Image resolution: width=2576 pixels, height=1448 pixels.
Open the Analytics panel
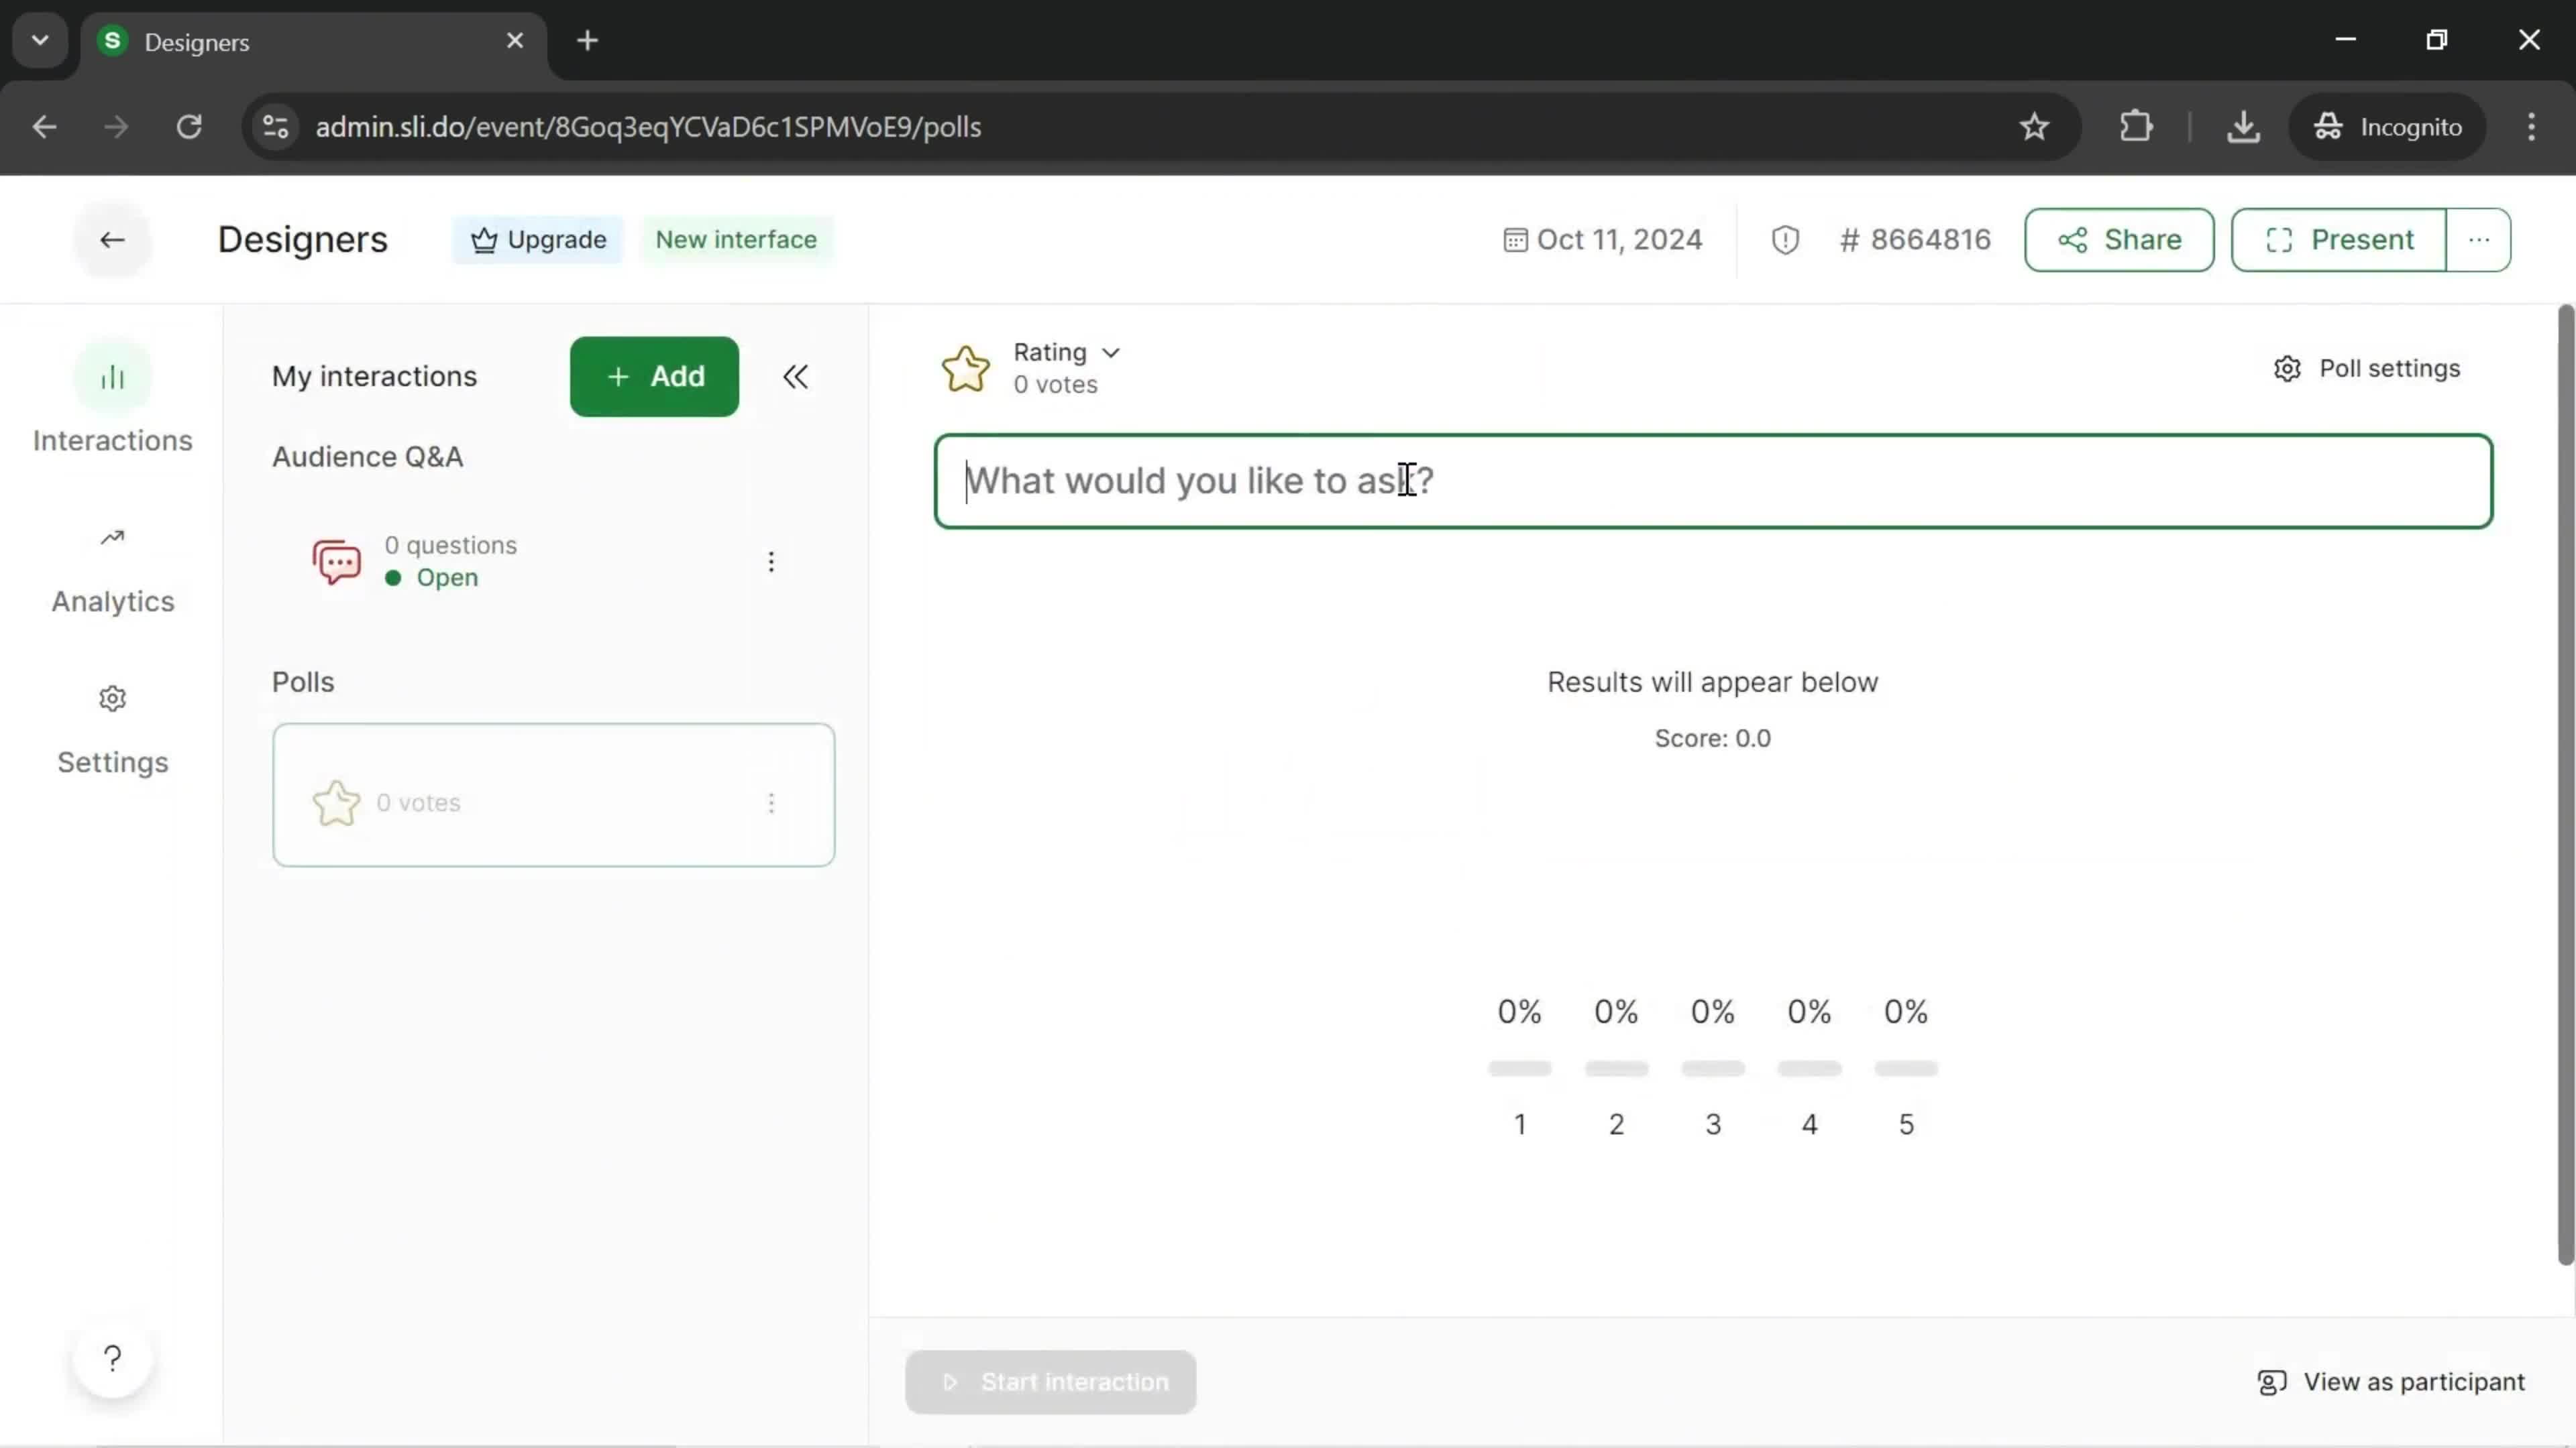tap(111, 566)
